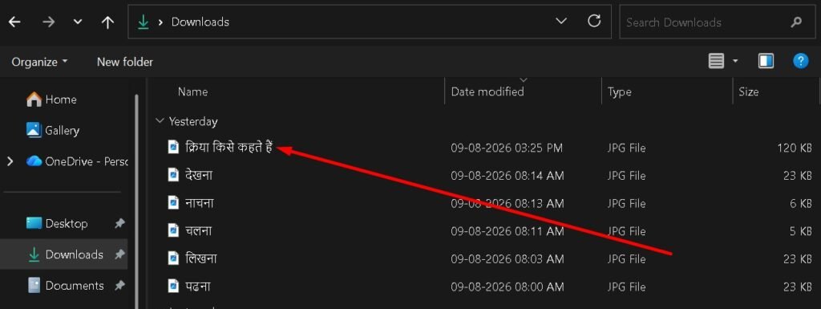Click the 5 KB size cell

[801, 231]
